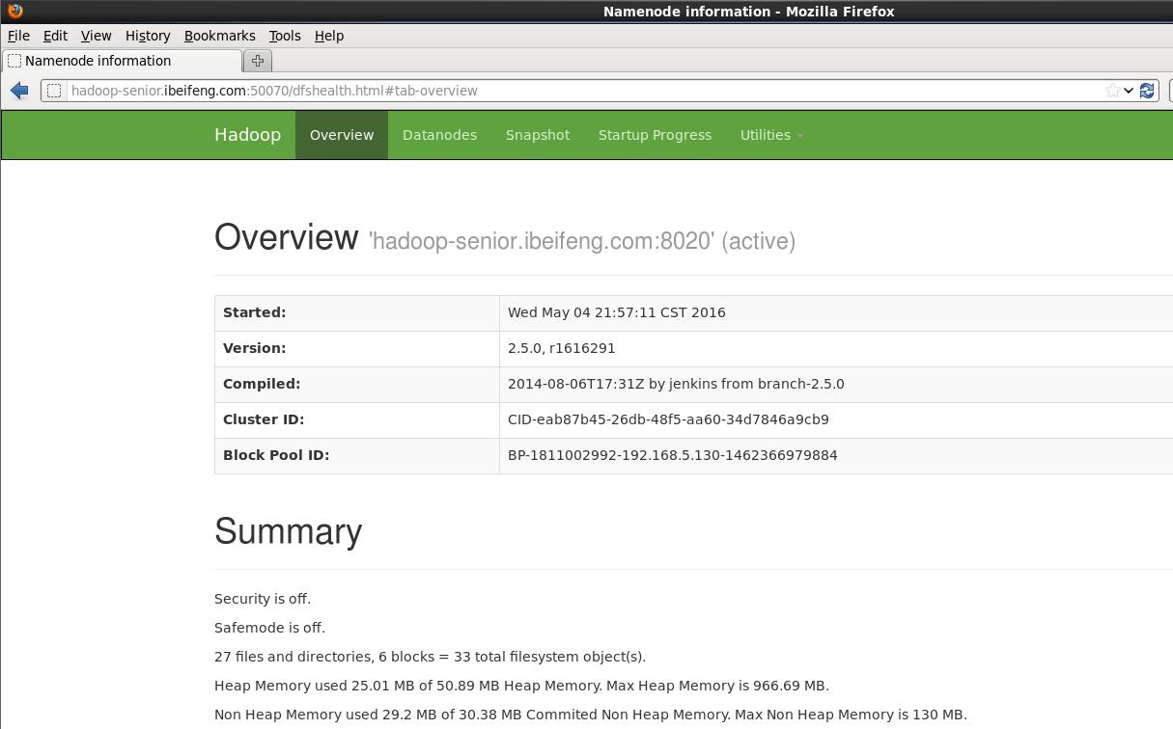Click the Heap Memory used line
This screenshot has height=729, width=1173.
coord(521,686)
